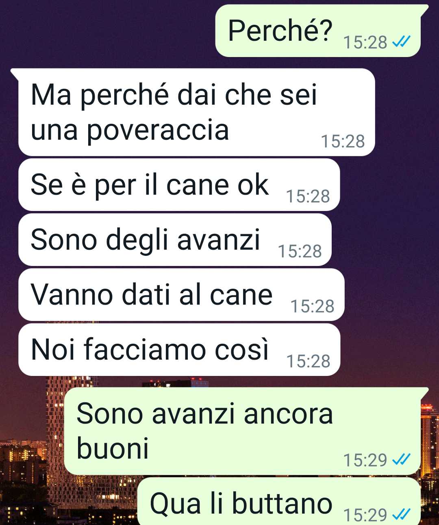Screen dimensions: 439x525
Task: Tap the 15:28 timestamp under "una poveraccia"
Action: coord(343,141)
